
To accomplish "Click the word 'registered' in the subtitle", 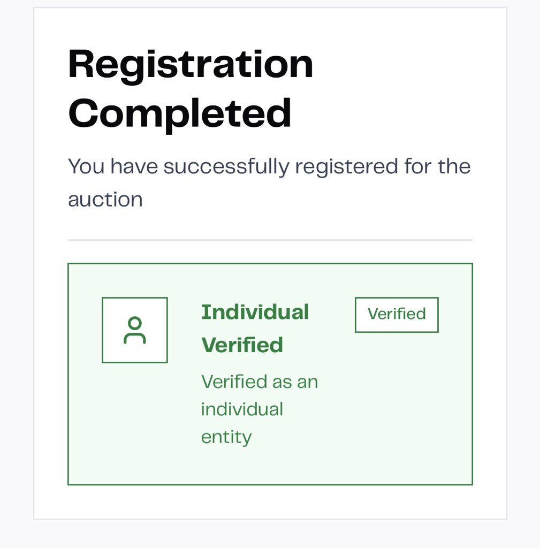I will [x=346, y=166].
